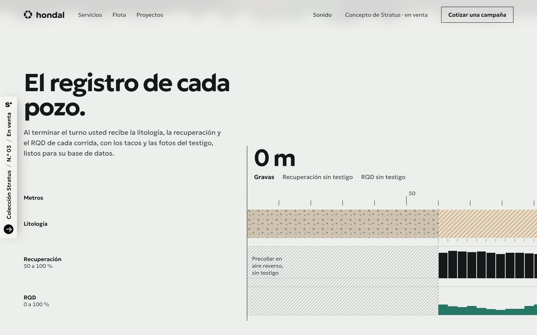Click the 'Recuperación' row label
The height and width of the screenshot is (335, 537).
tap(43, 259)
